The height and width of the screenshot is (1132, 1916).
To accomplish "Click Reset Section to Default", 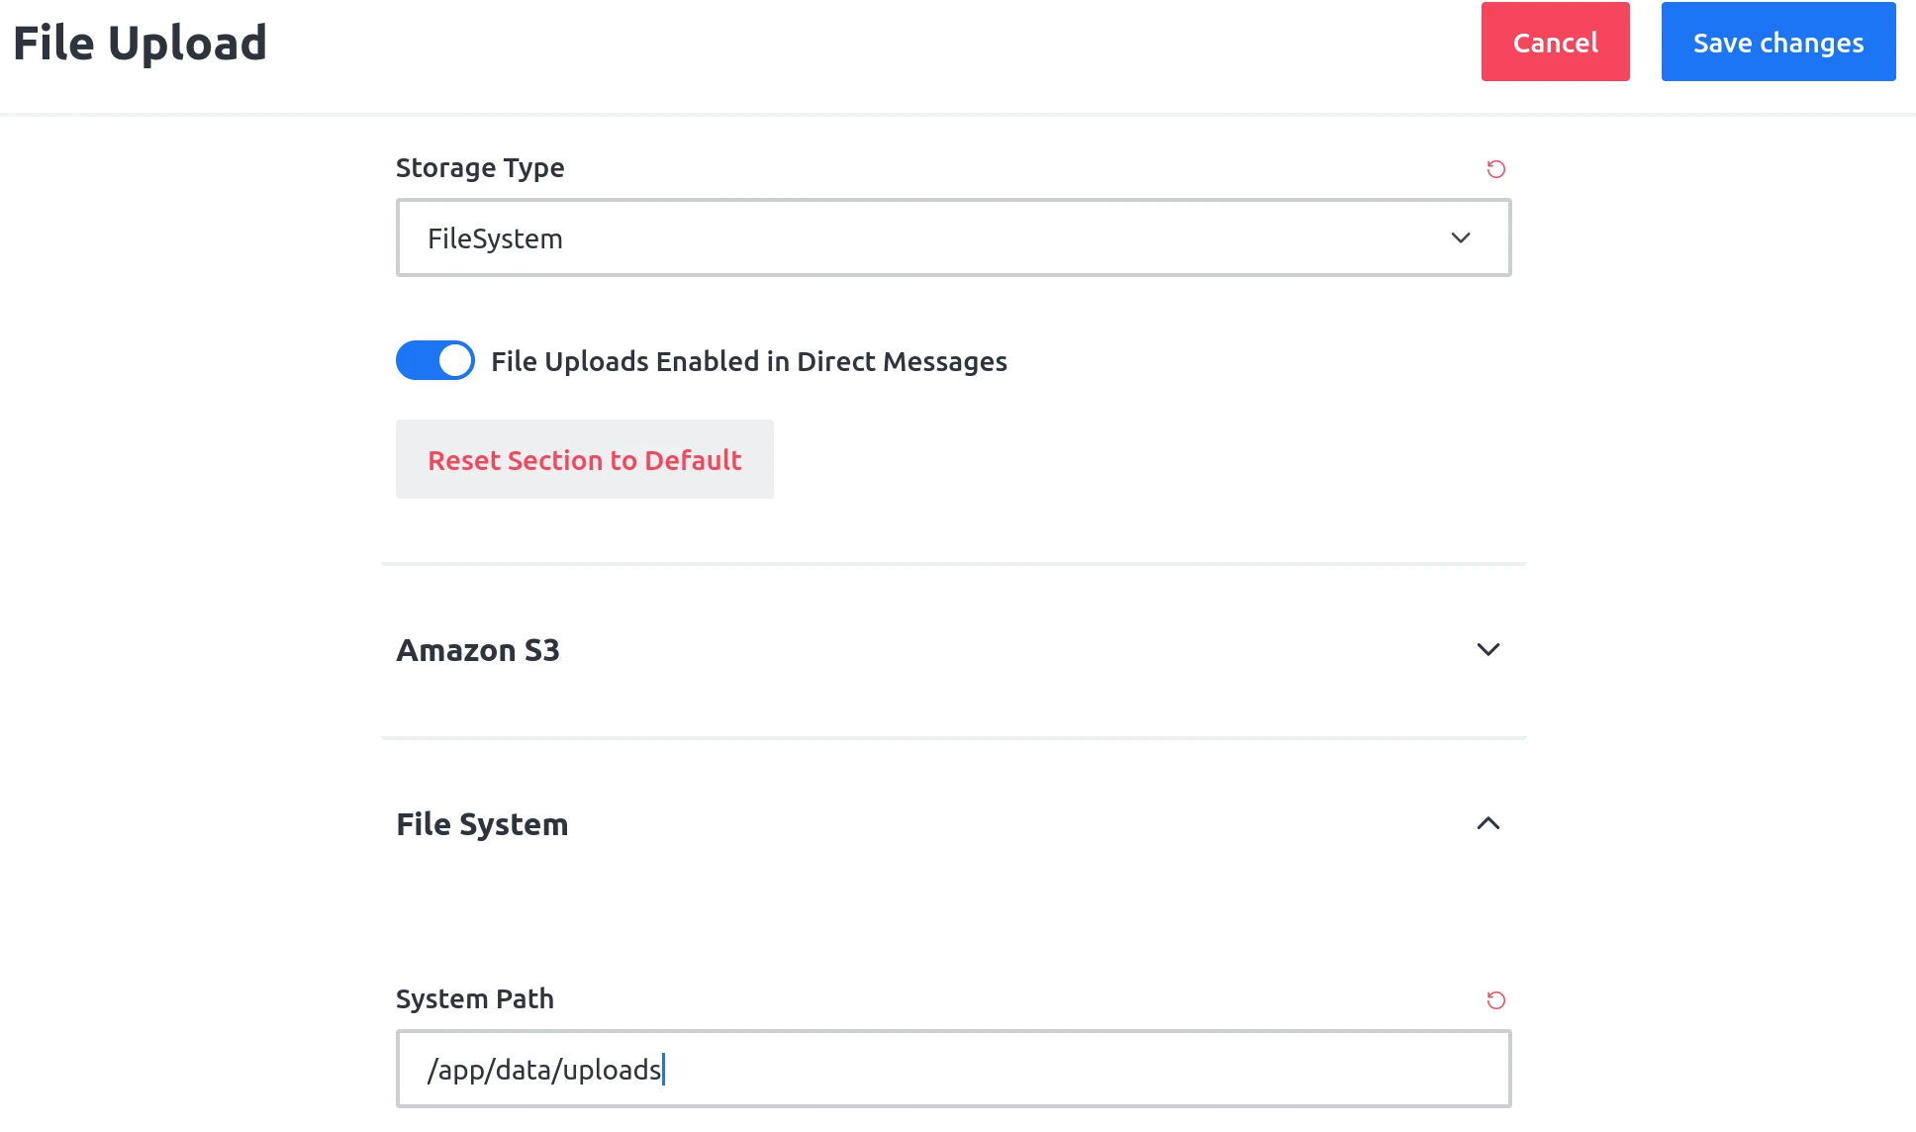I will click(x=584, y=459).
